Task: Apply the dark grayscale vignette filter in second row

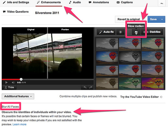Action: point(130,57)
